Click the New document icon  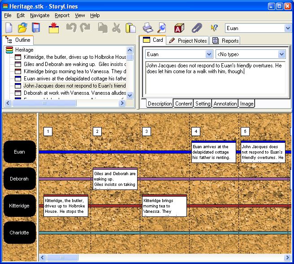(x=9, y=28)
